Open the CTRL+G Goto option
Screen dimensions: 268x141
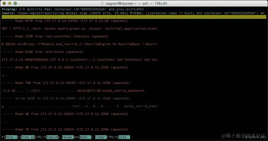pyautogui.click(x=118, y=137)
